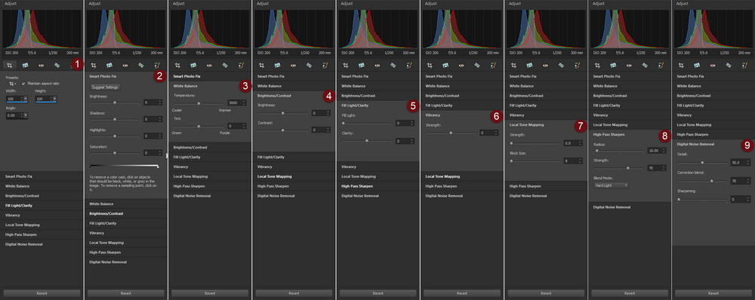Click the black-to-white gradient bar in Smart Photo Fix
755x300 pixels.
(x=125, y=167)
